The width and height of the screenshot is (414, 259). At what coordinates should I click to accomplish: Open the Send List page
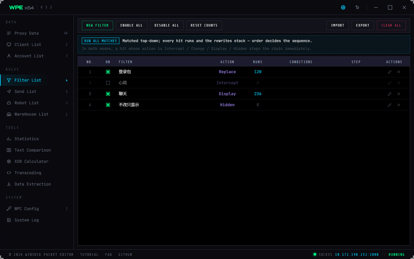37,92
